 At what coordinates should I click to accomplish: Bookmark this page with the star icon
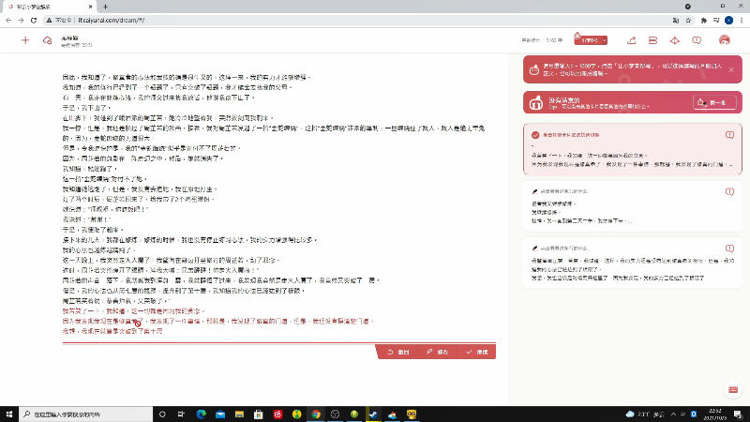coord(688,20)
